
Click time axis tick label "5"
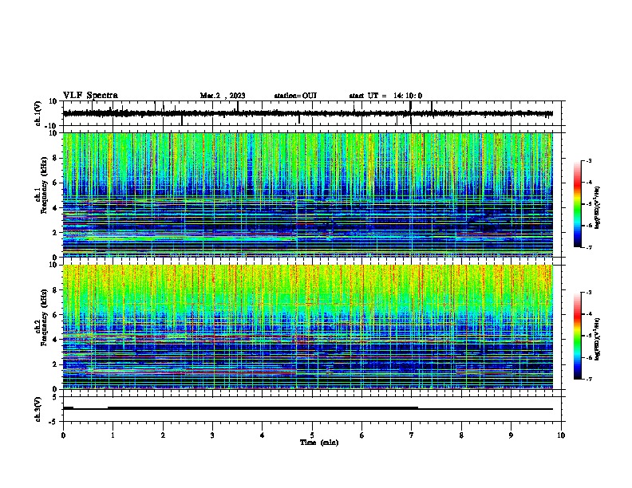(312, 435)
